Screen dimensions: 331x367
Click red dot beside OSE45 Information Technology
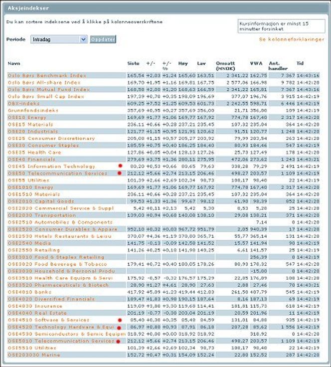120,166
